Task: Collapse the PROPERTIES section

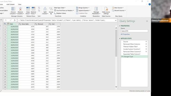Action: click(120, 26)
